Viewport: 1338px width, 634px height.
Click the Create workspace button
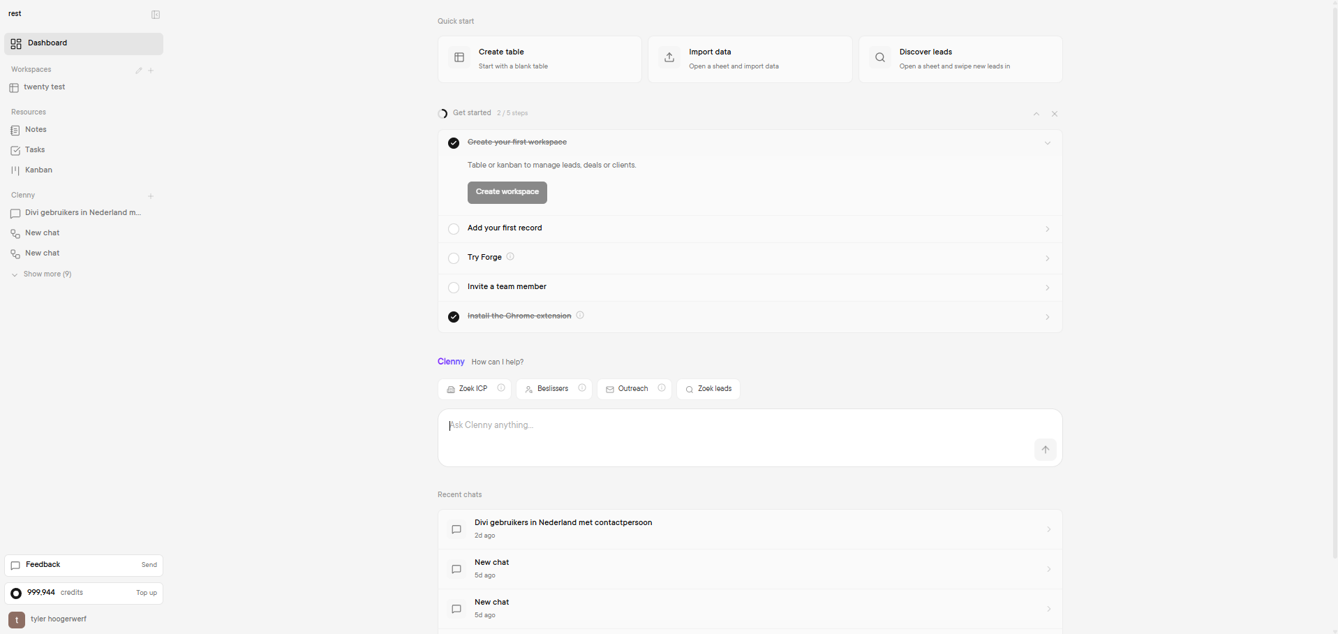coord(507,192)
